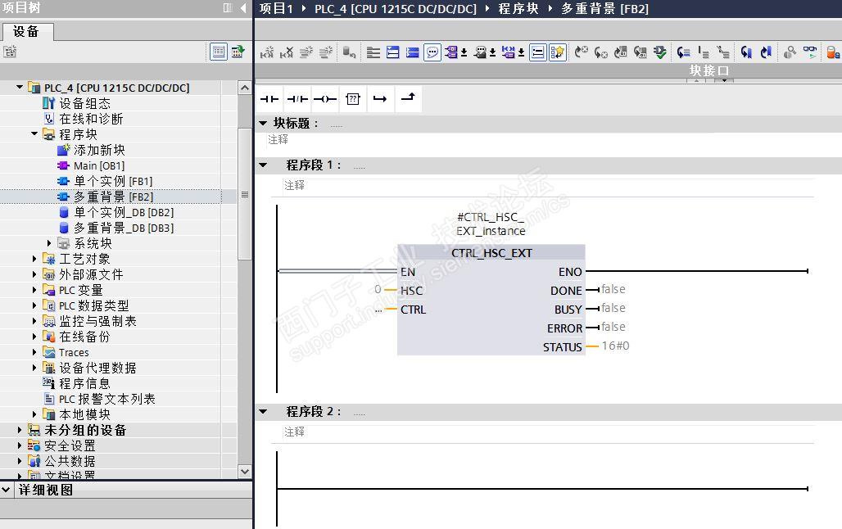Open dropdown next to purple contact tag icon
Screen dimensions: 842x529
click(x=521, y=52)
